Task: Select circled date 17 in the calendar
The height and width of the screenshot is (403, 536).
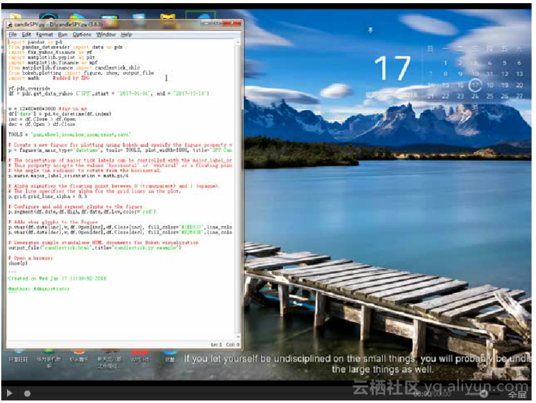Action: 475,85
